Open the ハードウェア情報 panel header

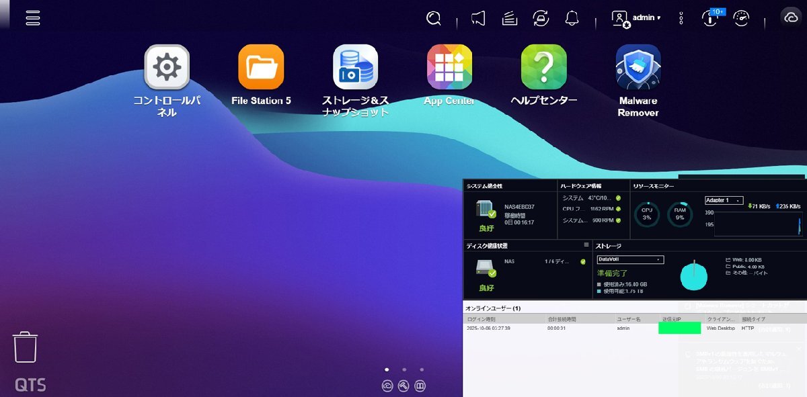pos(582,186)
